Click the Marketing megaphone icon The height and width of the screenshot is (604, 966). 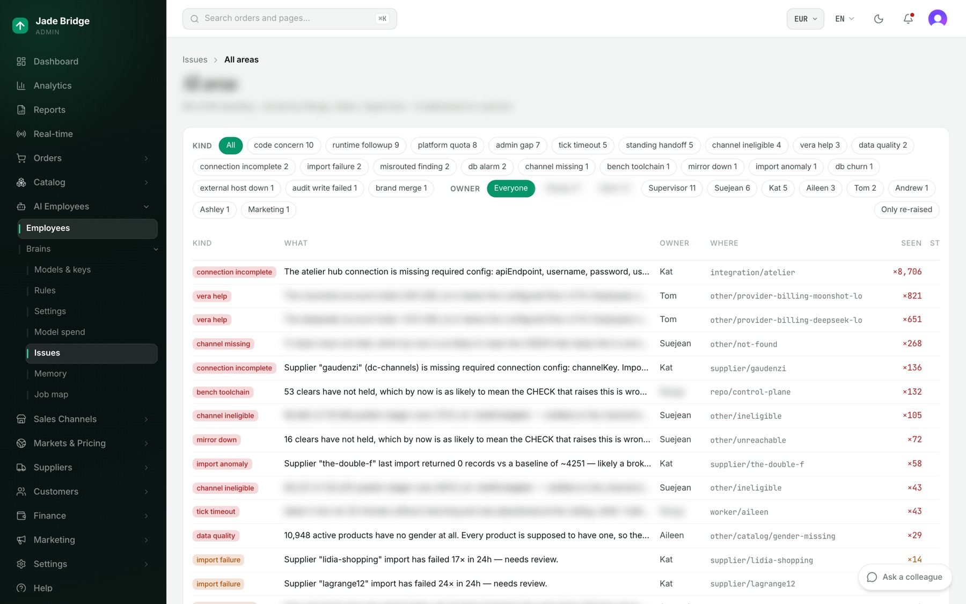[21, 540]
